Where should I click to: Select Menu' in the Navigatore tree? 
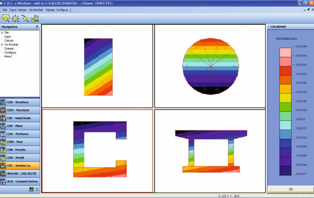point(8,57)
